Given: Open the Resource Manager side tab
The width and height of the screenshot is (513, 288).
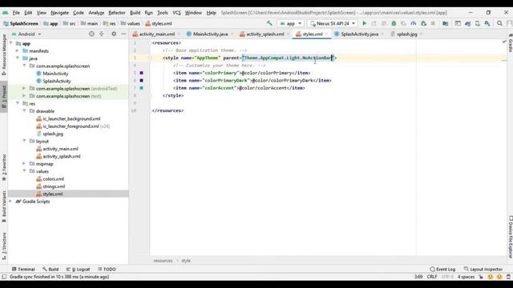Looking at the screenshot, I should tap(4, 54).
